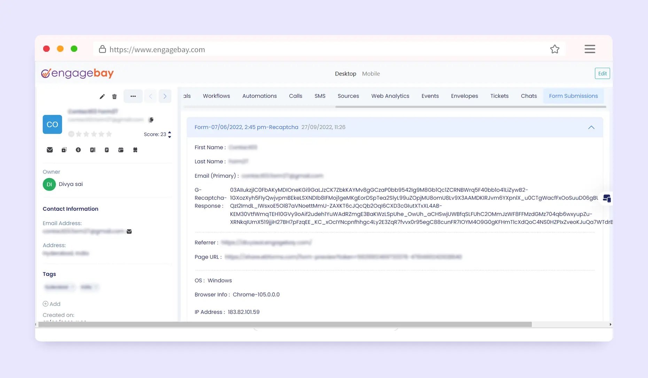Switch to the Mobile view
The width and height of the screenshot is (648, 378).
371,74
